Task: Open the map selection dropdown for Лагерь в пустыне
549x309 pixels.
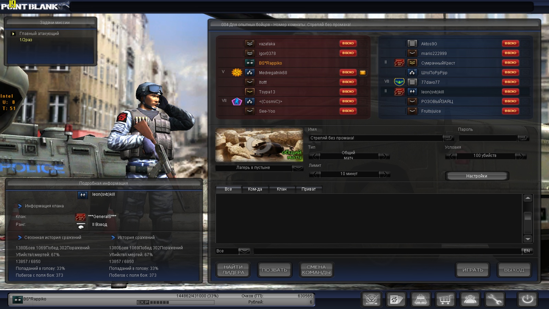Action: click(x=298, y=168)
